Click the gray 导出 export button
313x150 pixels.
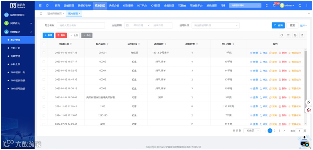87,35
